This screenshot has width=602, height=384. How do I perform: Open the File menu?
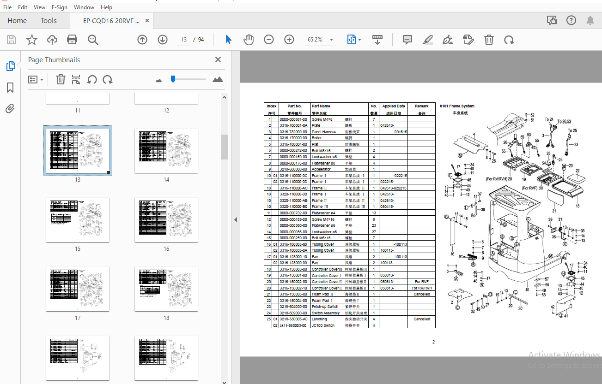7,7
